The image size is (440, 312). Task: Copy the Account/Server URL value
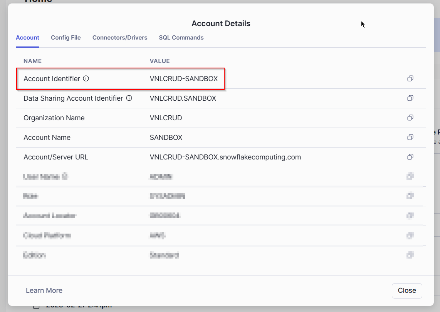(x=410, y=157)
